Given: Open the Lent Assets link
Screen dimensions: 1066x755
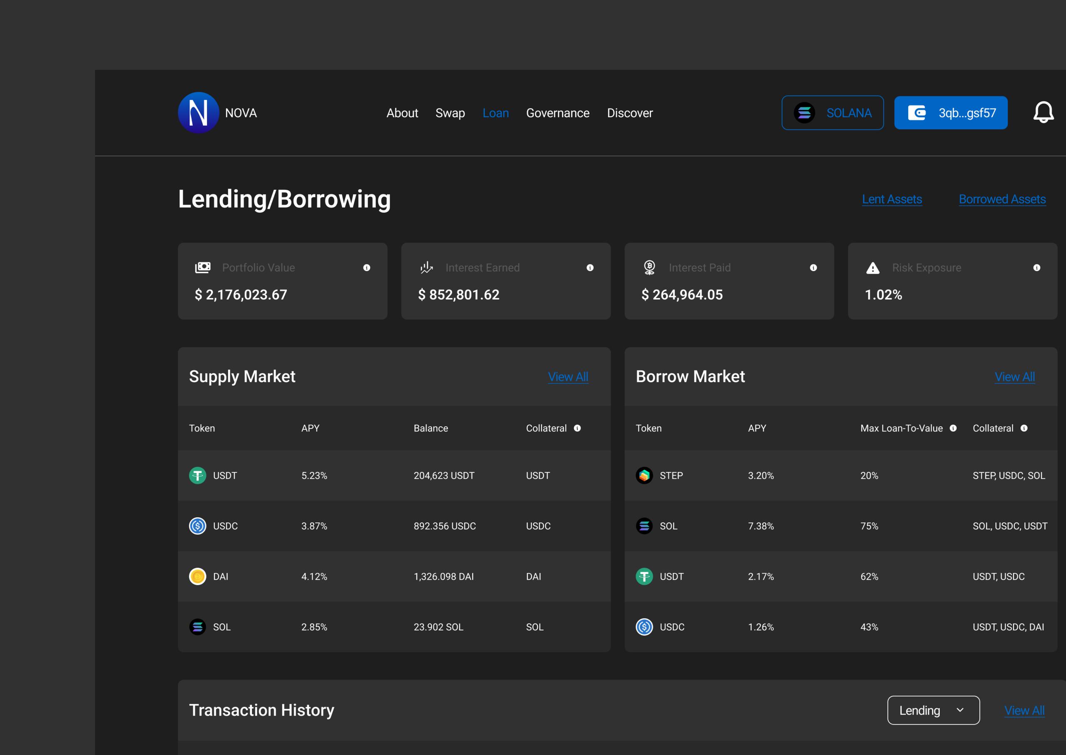Looking at the screenshot, I should pos(892,199).
